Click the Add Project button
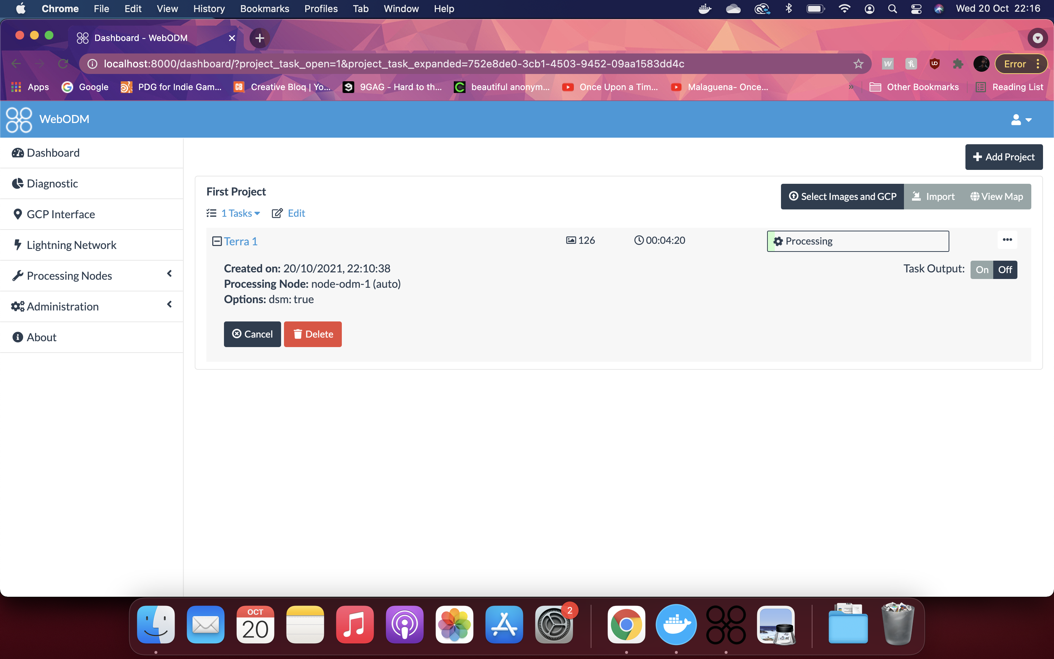This screenshot has height=659, width=1054. [1003, 156]
